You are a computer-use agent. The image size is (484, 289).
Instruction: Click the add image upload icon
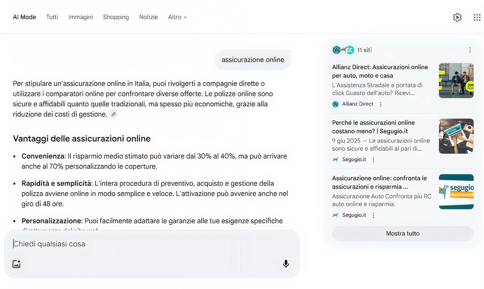point(17,264)
